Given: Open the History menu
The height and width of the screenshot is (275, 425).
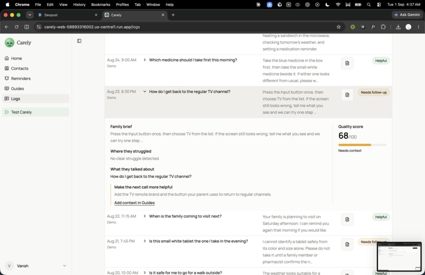Looking at the screenshot, I should click(79, 5).
